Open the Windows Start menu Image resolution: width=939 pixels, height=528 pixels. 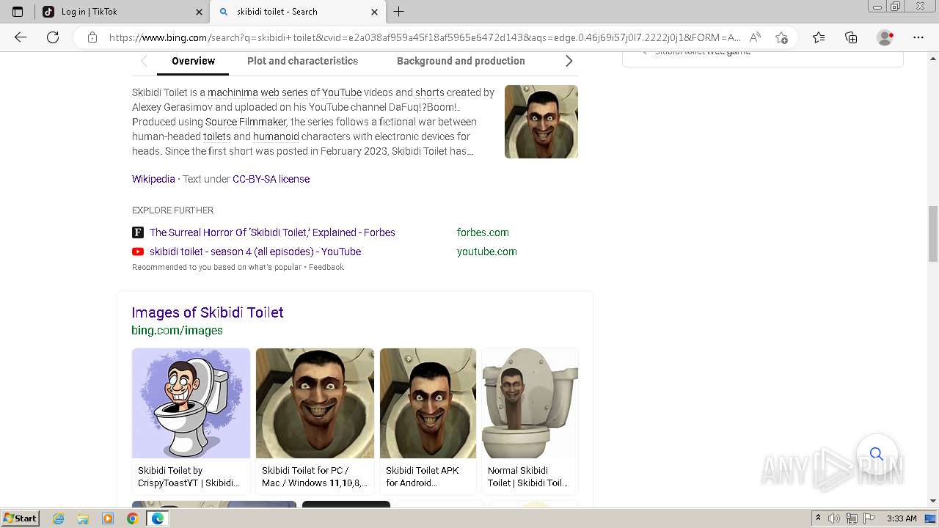point(21,518)
